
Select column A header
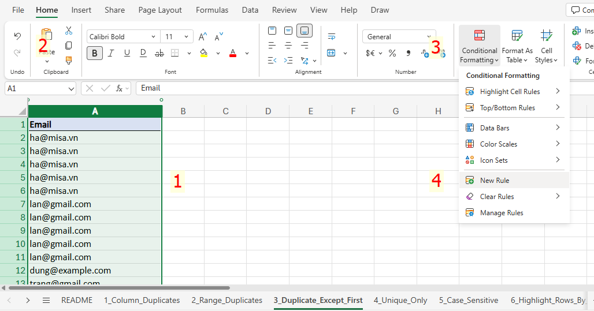95,111
